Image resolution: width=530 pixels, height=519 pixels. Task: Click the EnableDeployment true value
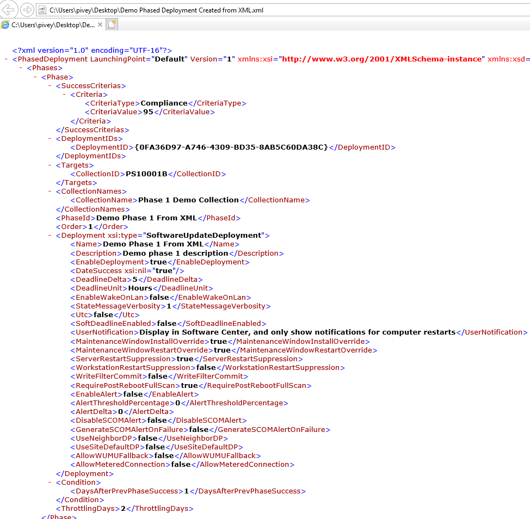pos(158,262)
